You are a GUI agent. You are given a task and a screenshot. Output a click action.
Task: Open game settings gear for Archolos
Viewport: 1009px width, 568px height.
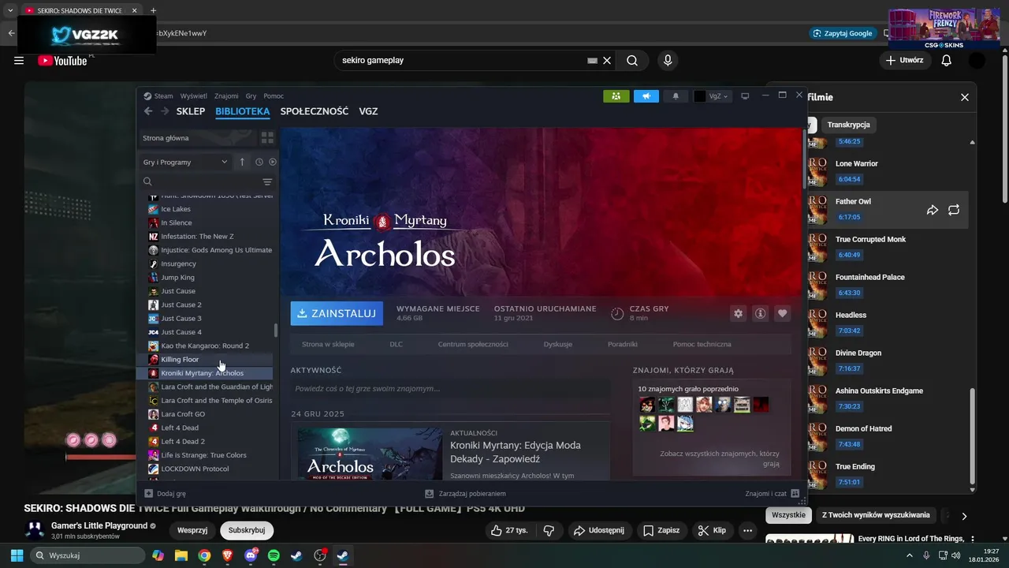point(738,313)
